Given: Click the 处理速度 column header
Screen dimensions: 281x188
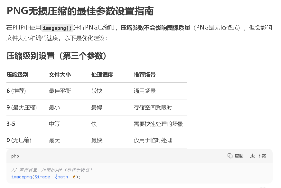Looking at the screenshot, I should point(102,75).
